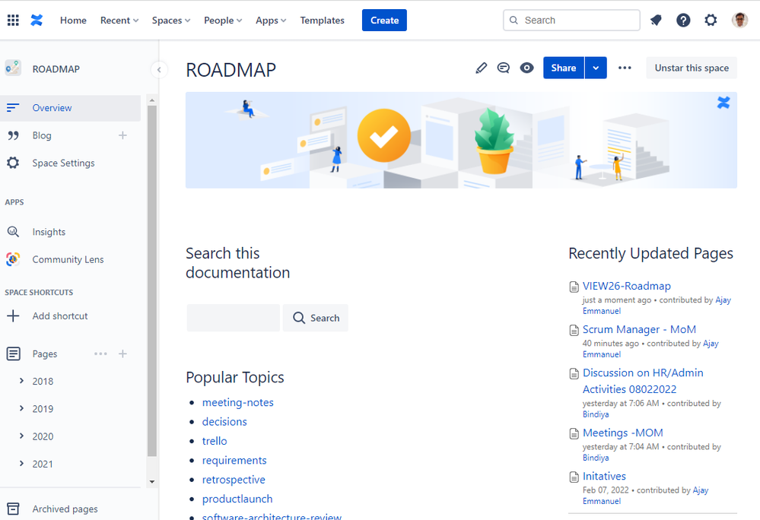Viewport: 760px width, 520px height.
Task: Toggle watch page eye icon
Action: click(527, 68)
